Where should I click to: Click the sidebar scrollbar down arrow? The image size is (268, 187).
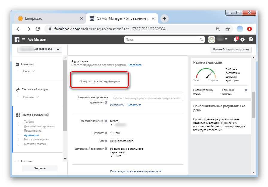(x=65, y=159)
